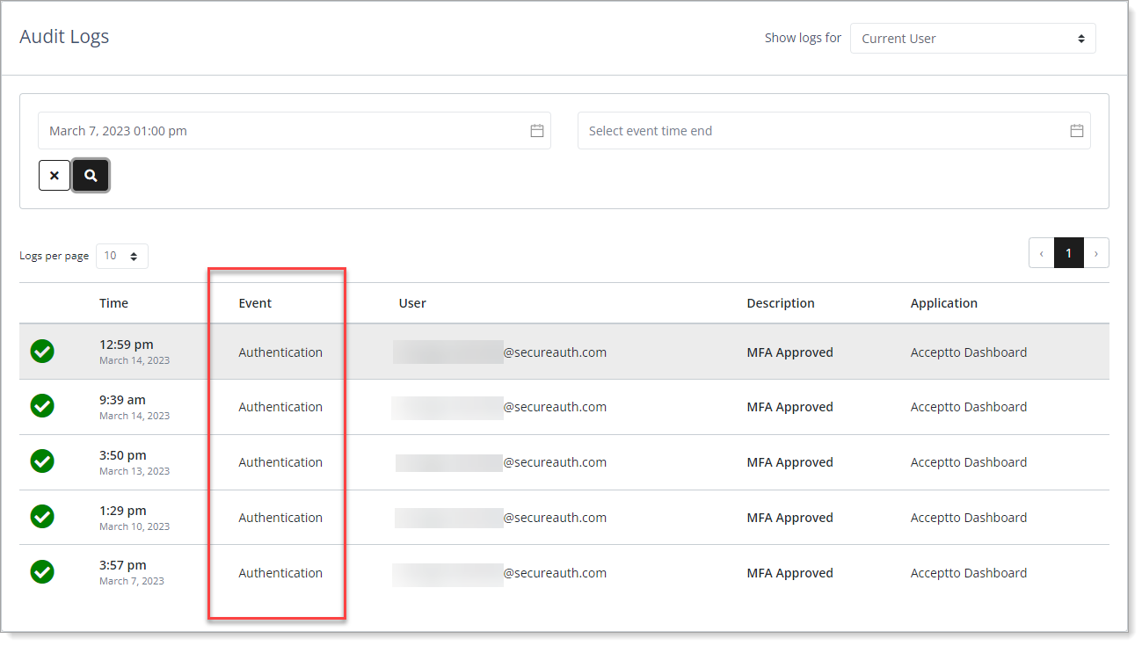The height and width of the screenshot is (646, 1142).
Task: Click the green check icon for 12:59 pm log
Action: [42, 352]
